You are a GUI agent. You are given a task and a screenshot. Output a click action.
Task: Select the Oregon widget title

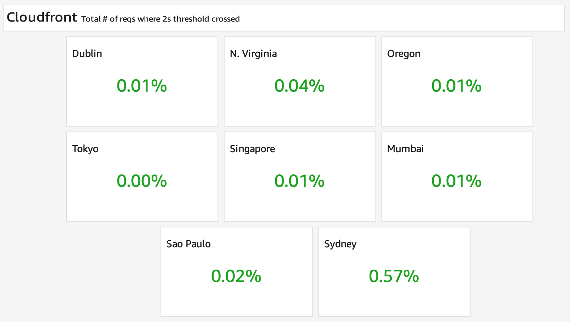[x=404, y=54]
